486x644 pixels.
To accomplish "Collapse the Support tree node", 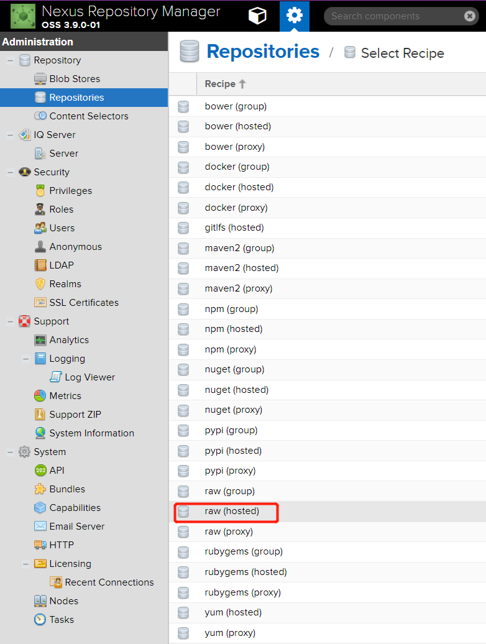I will [11, 321].
